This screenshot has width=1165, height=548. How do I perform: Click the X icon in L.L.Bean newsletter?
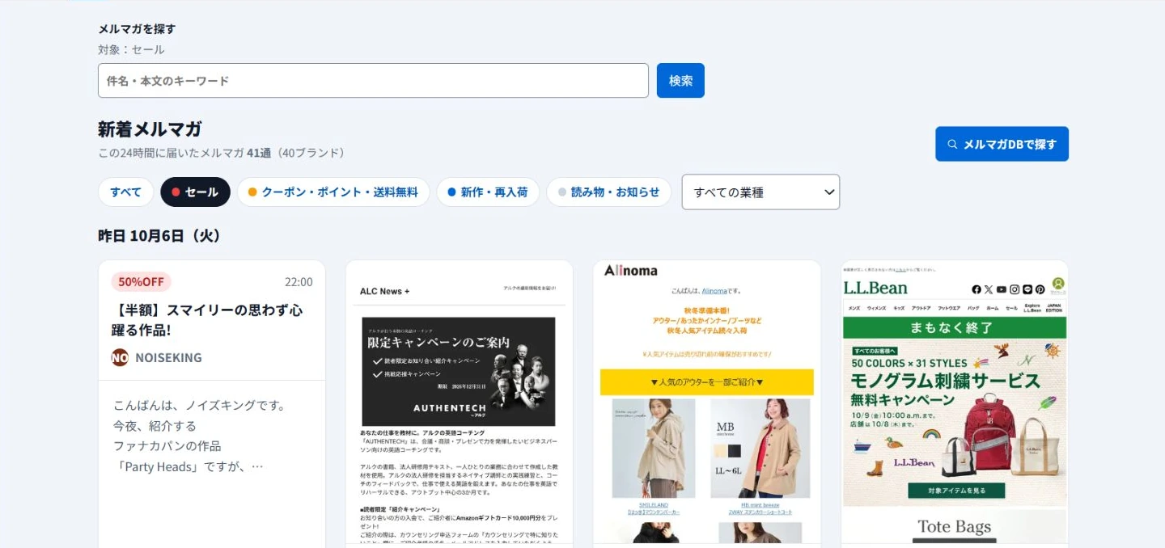pyautogui.click(x=989, y=289)
